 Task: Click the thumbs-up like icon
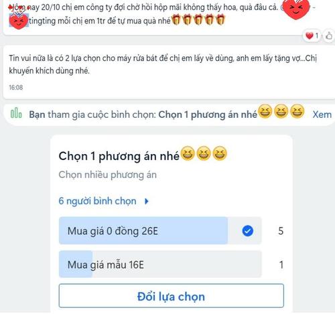[329, 35]
